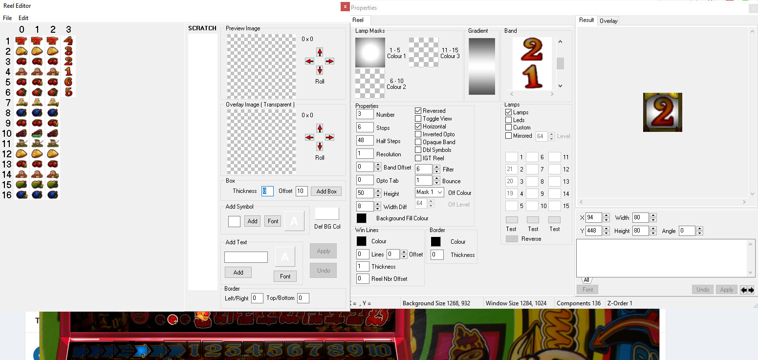Increase the Angle spinner

[x=699, y=229]
